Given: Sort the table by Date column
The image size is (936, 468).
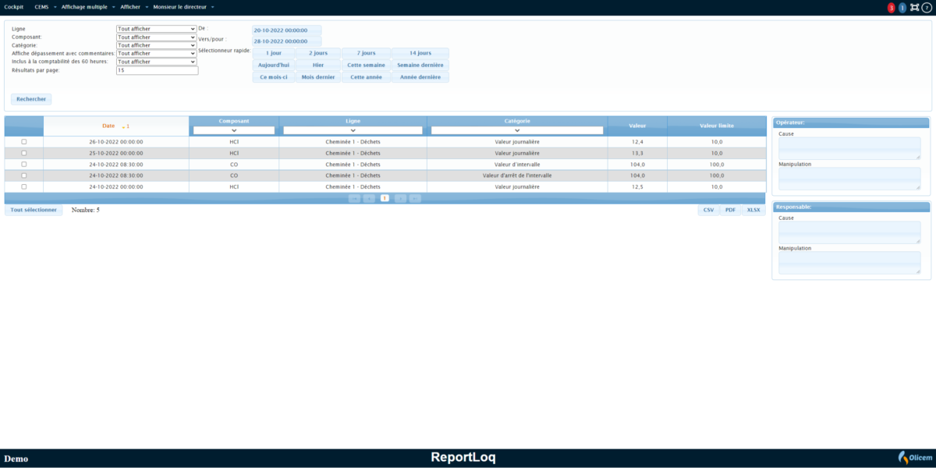Looking at the screenshot, I should [108, 126].
